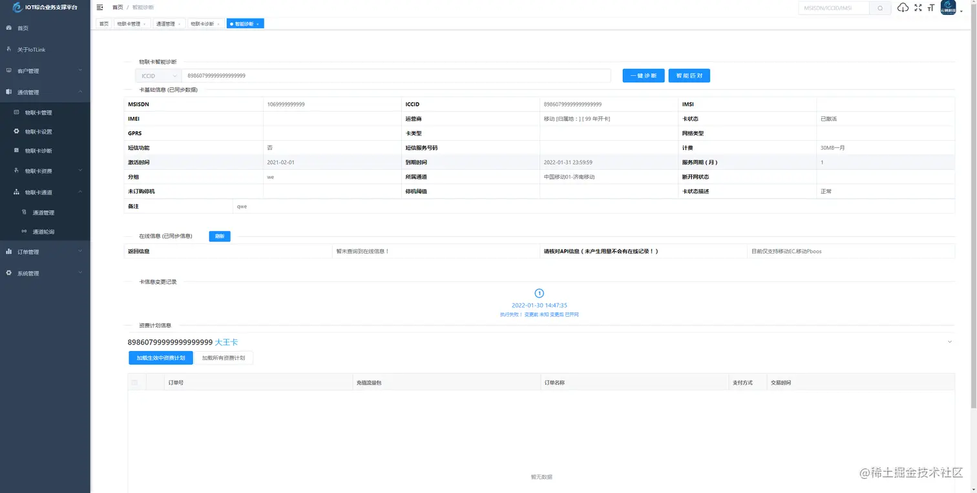Click the 物联卡资费 icon in sidebar
This screenshot has width=977, height=493.
(x=16, y=170)
